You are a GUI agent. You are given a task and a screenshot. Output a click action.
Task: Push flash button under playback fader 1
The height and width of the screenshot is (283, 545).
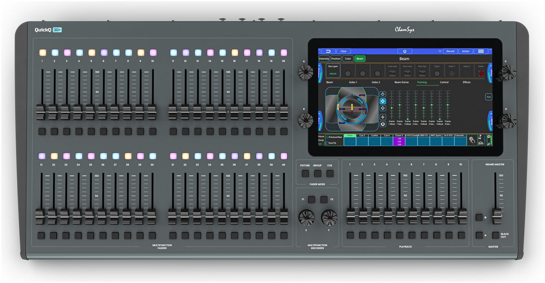351,235
